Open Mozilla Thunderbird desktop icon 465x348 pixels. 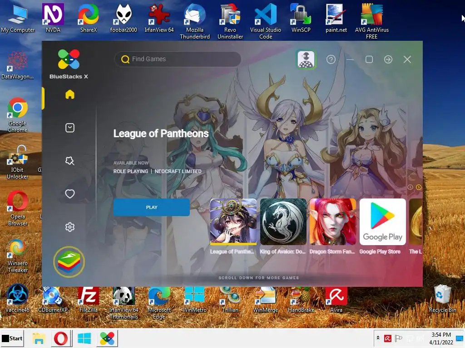pos(194,21)
